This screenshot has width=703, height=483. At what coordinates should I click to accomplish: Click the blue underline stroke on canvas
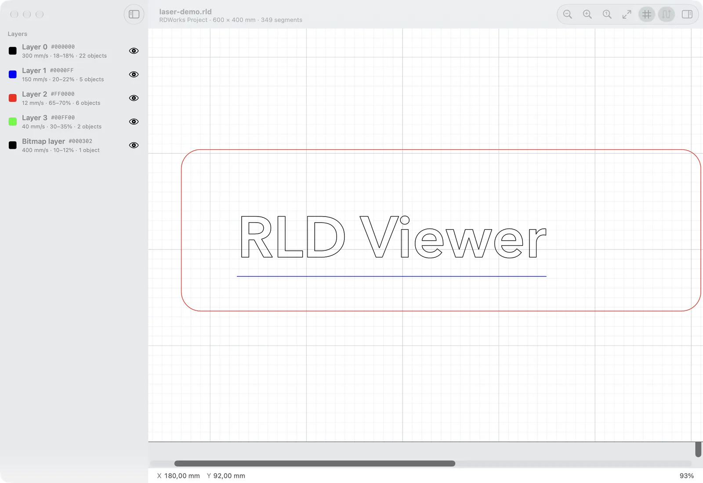(391, 276)
